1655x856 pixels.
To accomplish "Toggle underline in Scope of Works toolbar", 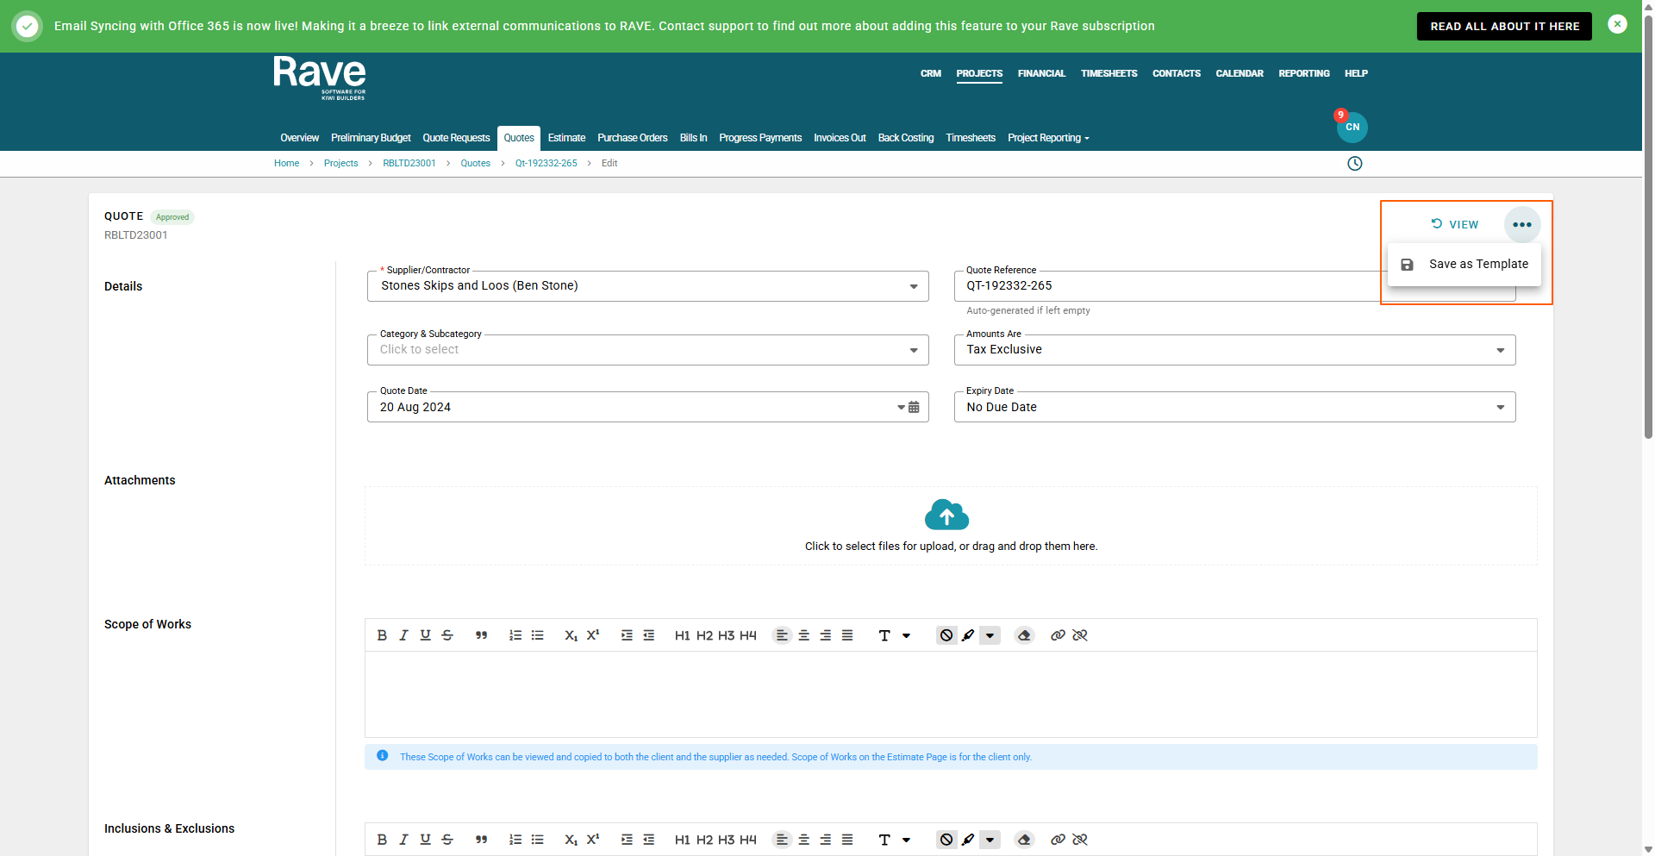I will tap(425, 635).
